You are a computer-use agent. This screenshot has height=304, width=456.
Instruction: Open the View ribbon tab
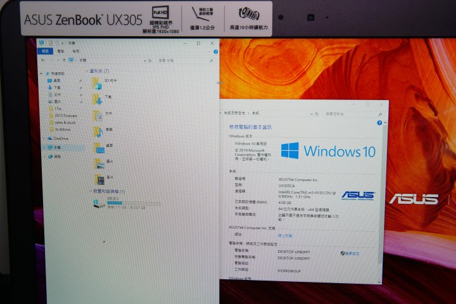(75, 51)
